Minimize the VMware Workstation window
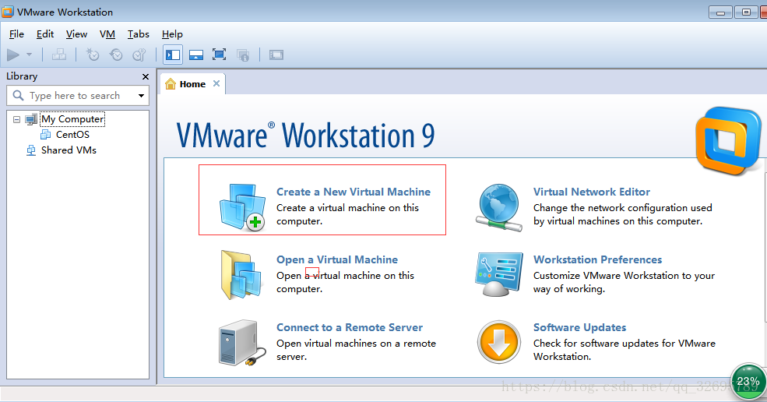767x402 pixels. click(x=720, y=12)
